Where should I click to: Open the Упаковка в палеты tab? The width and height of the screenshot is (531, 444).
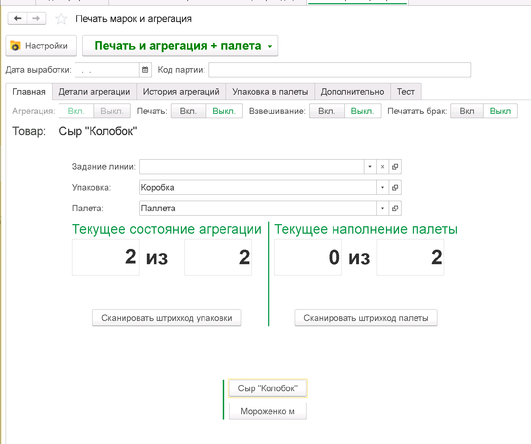[x=270, y=92]
